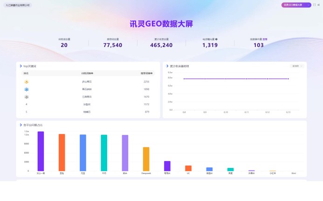Click the gold rank 1 medal icon

coord(27,82)
